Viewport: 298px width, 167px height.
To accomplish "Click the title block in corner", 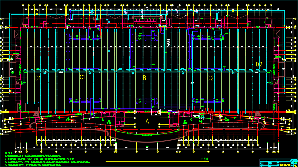I will point(278,163).
